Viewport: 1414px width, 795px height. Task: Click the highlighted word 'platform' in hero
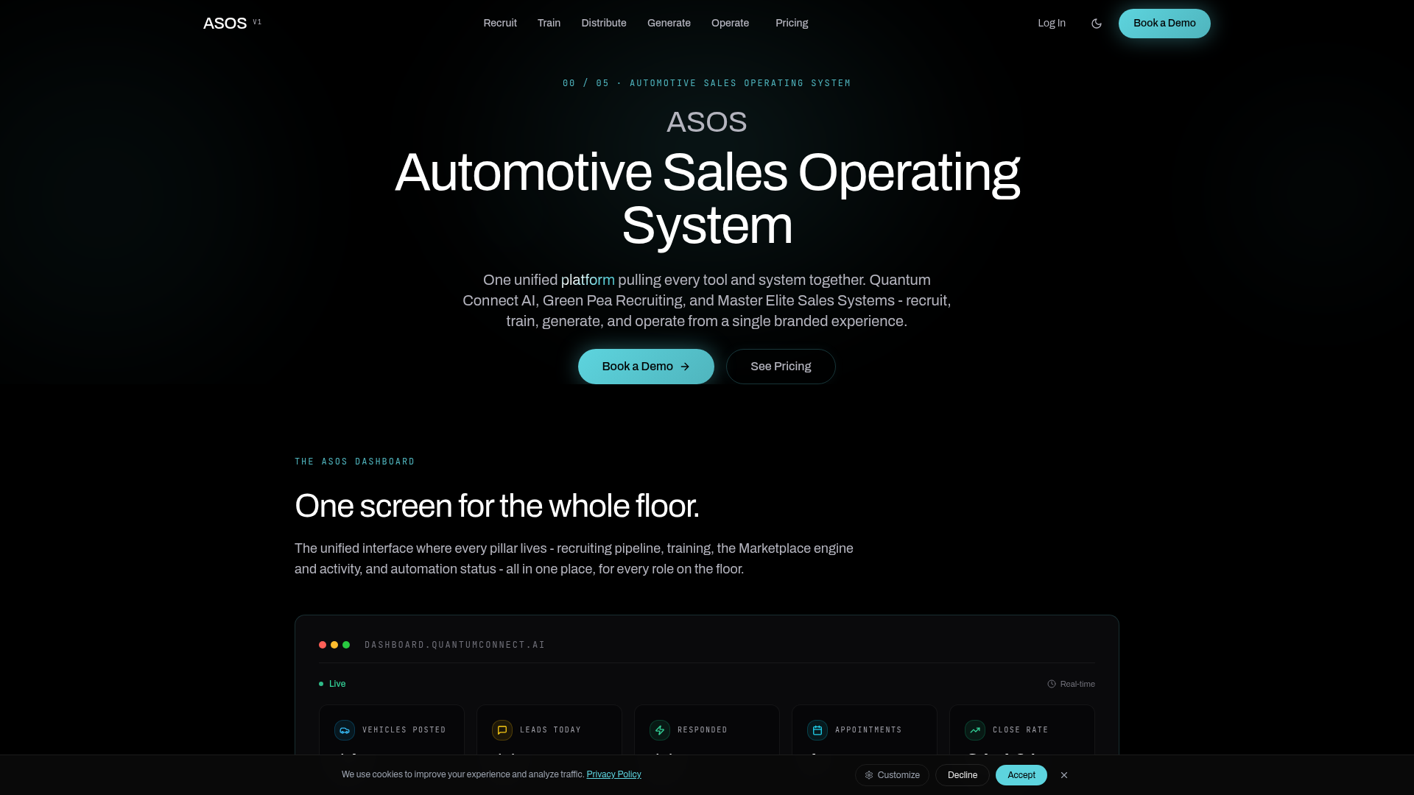click(588, 280)
